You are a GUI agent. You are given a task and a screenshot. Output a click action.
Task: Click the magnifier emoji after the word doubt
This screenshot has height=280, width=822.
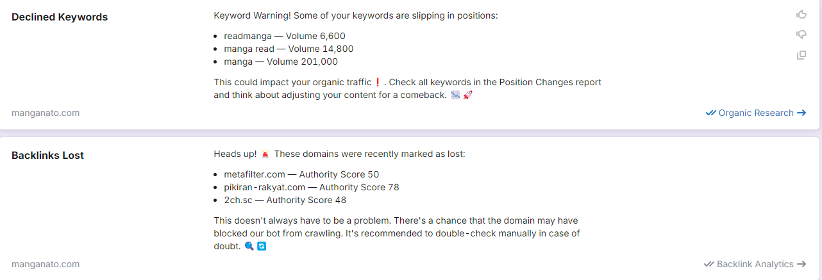point(249,246)
